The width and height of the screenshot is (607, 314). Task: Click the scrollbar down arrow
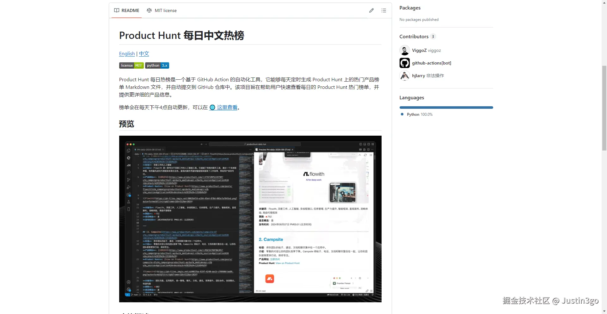pos(604,311)
